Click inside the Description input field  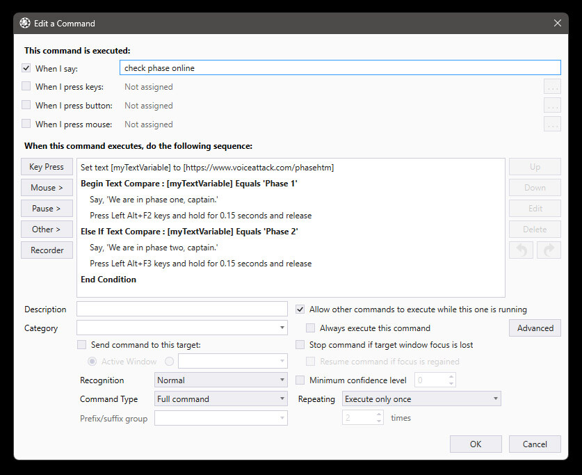182,308
